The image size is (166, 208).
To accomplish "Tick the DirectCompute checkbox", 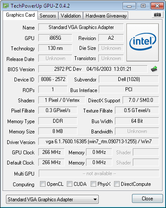I will click(117, 184).
